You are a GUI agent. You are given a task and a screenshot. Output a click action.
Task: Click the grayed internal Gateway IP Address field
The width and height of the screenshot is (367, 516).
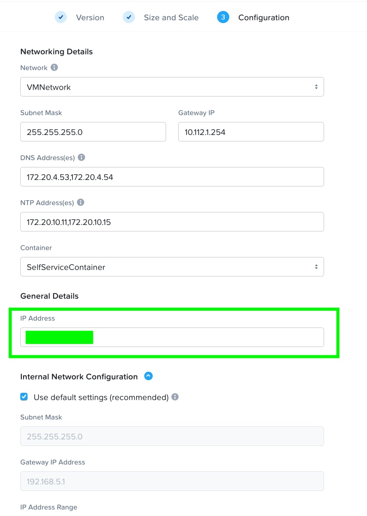(172, 481)
